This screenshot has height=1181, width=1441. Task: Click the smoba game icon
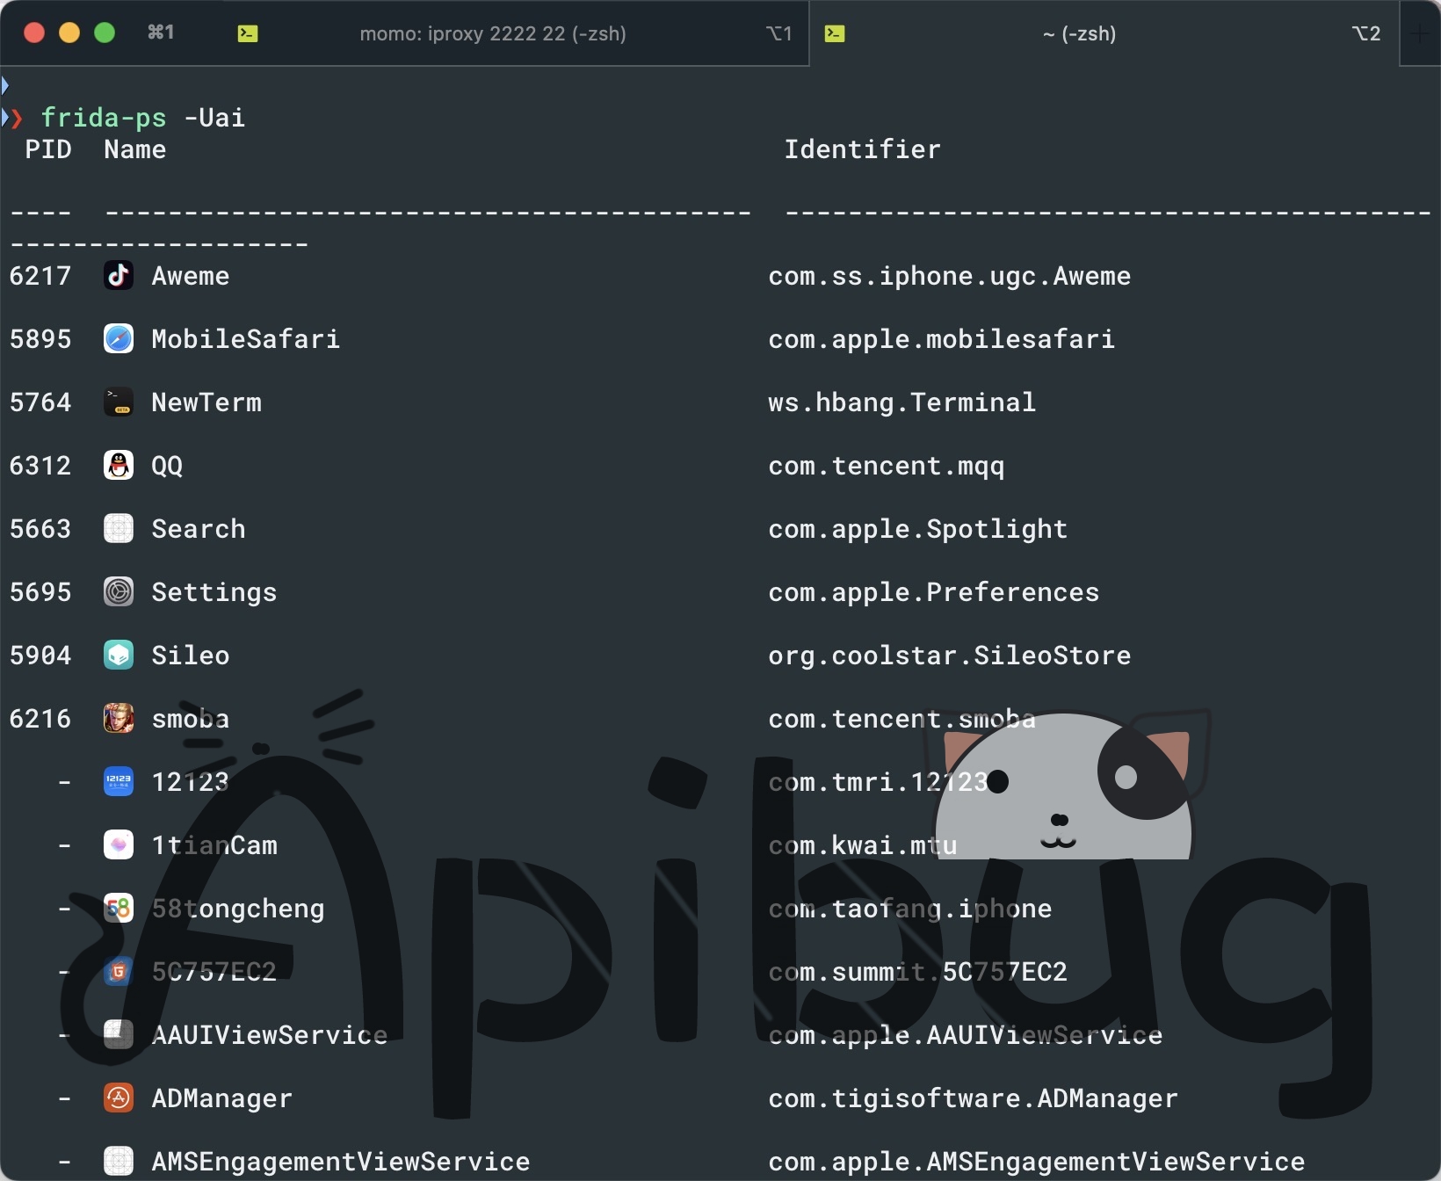[119, 719]
